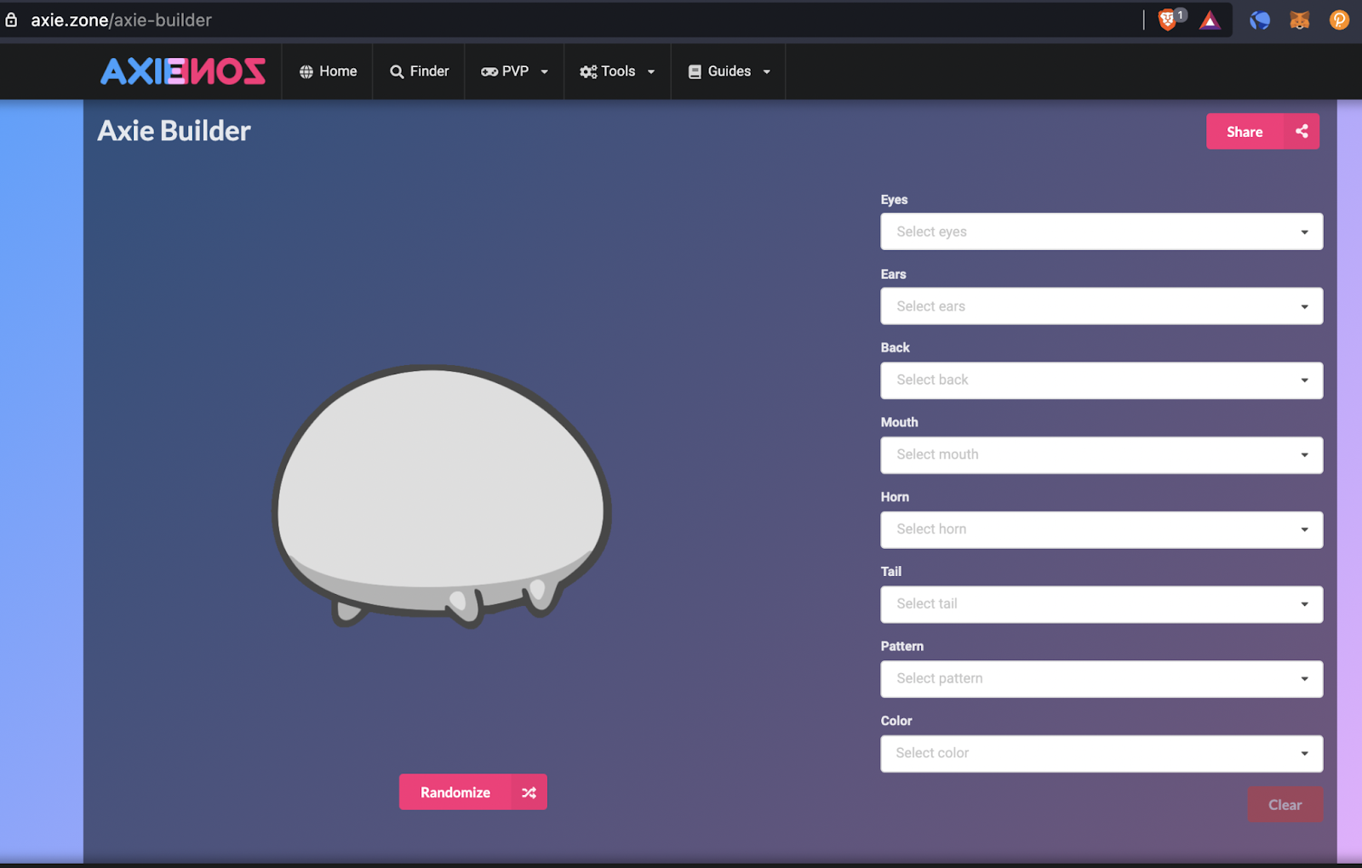The height and width of the screenshot is (868, 1362).
Task: Expand the Guides menu caret
Action: 767,71
